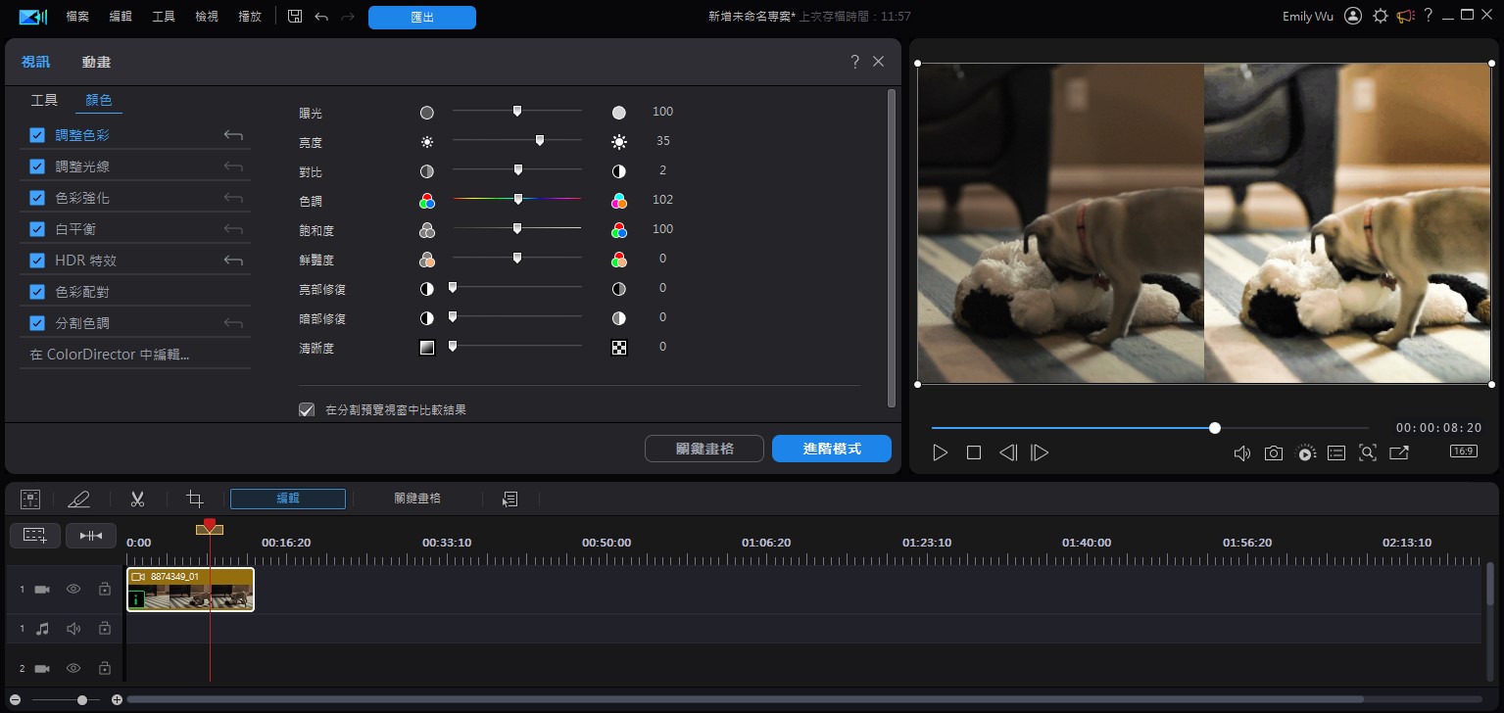Screen dimensions: 1504x713
Task: Toggle 在分割預覽視窗中比較結果 checkbox
Action: [307, 409]
